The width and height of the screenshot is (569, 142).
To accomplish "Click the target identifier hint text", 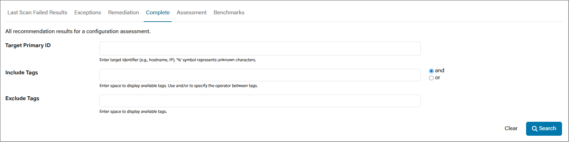I will pyautogui.click(x=178, y=60).
